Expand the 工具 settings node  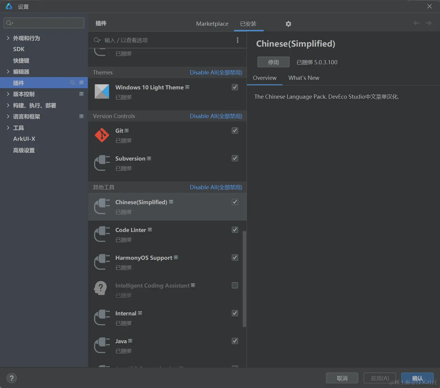[8, 128]
